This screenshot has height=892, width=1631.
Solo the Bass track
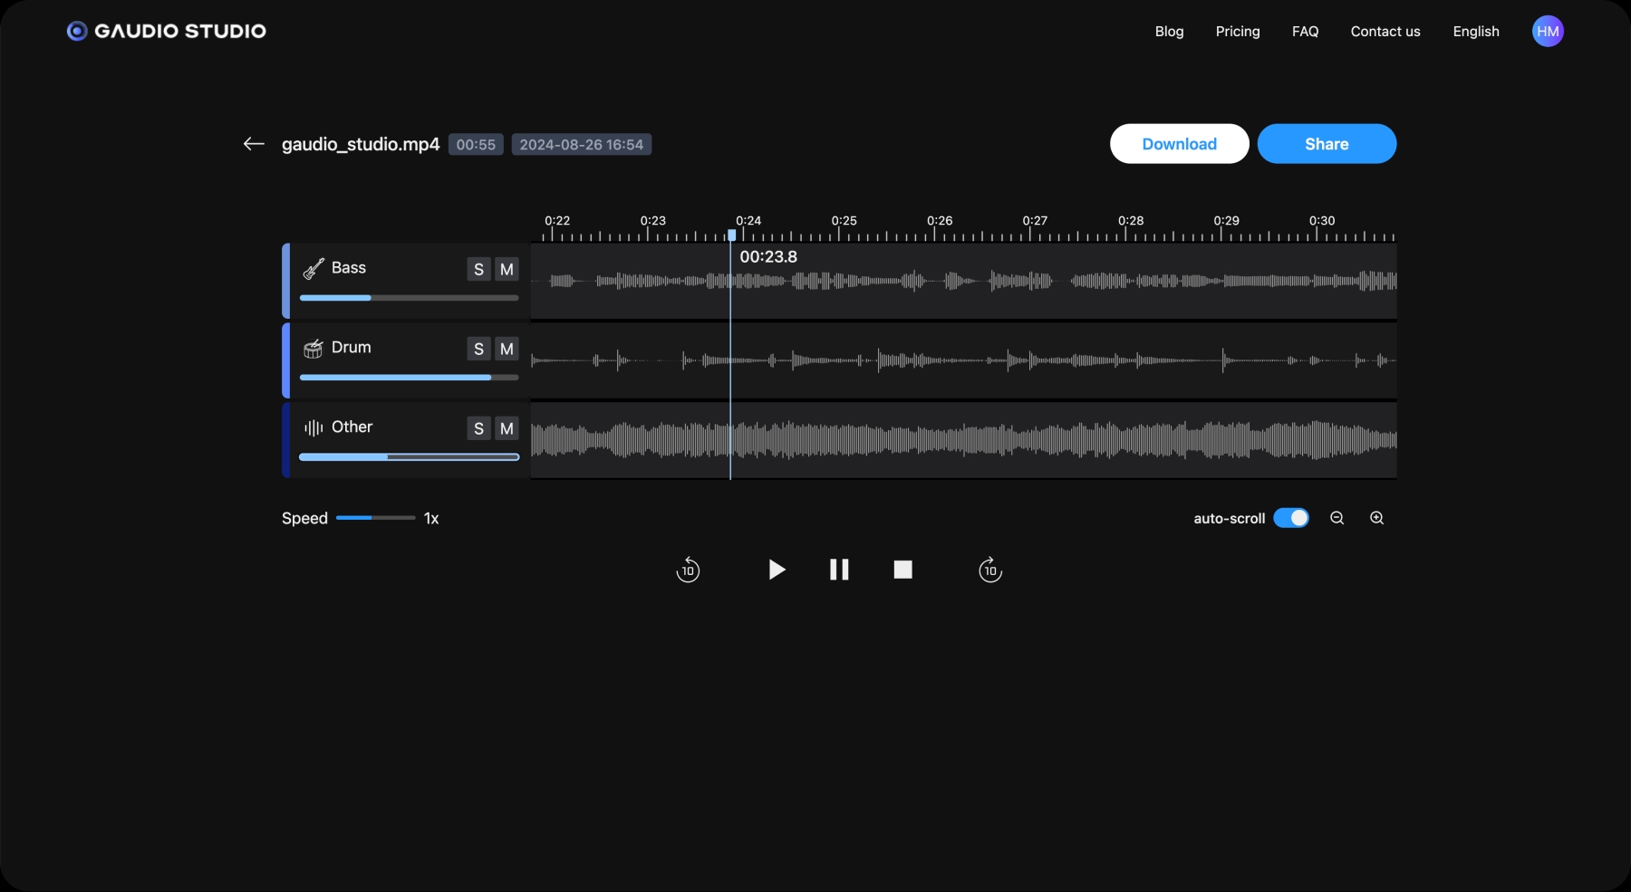pyautogui.click(x=478, y=269)
